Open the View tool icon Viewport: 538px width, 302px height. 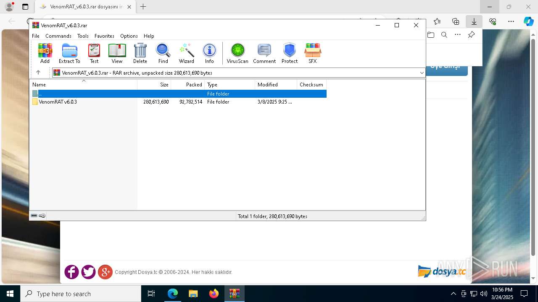pos(117,53)
